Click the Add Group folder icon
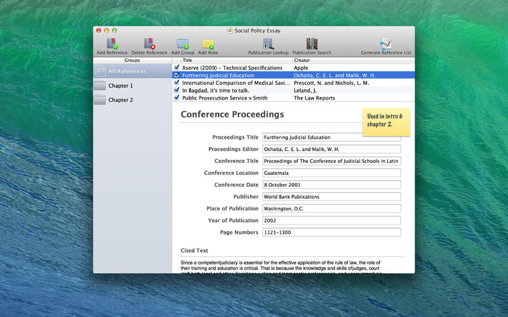Screen dimensions: 508x317 coord(183,44)
